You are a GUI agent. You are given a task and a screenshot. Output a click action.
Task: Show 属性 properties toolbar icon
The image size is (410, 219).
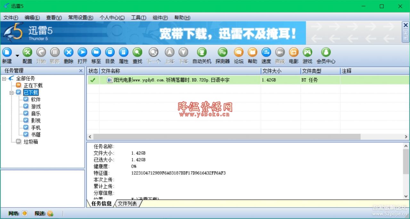pos(124,52)
